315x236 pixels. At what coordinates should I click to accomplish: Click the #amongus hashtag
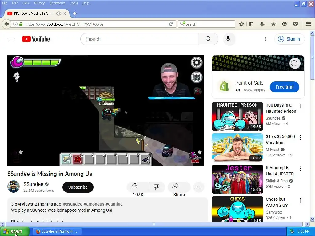click(94, 204)
